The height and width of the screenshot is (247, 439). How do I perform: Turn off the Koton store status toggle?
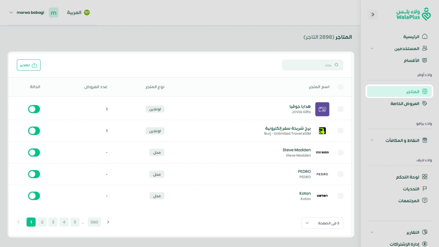[34, 196]
